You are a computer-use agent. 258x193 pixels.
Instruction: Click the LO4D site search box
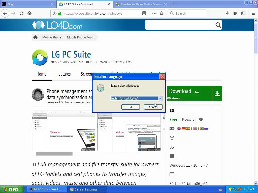[x=180, y=25]
